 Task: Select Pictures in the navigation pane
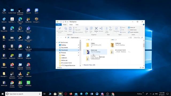(x=64, y=53)
